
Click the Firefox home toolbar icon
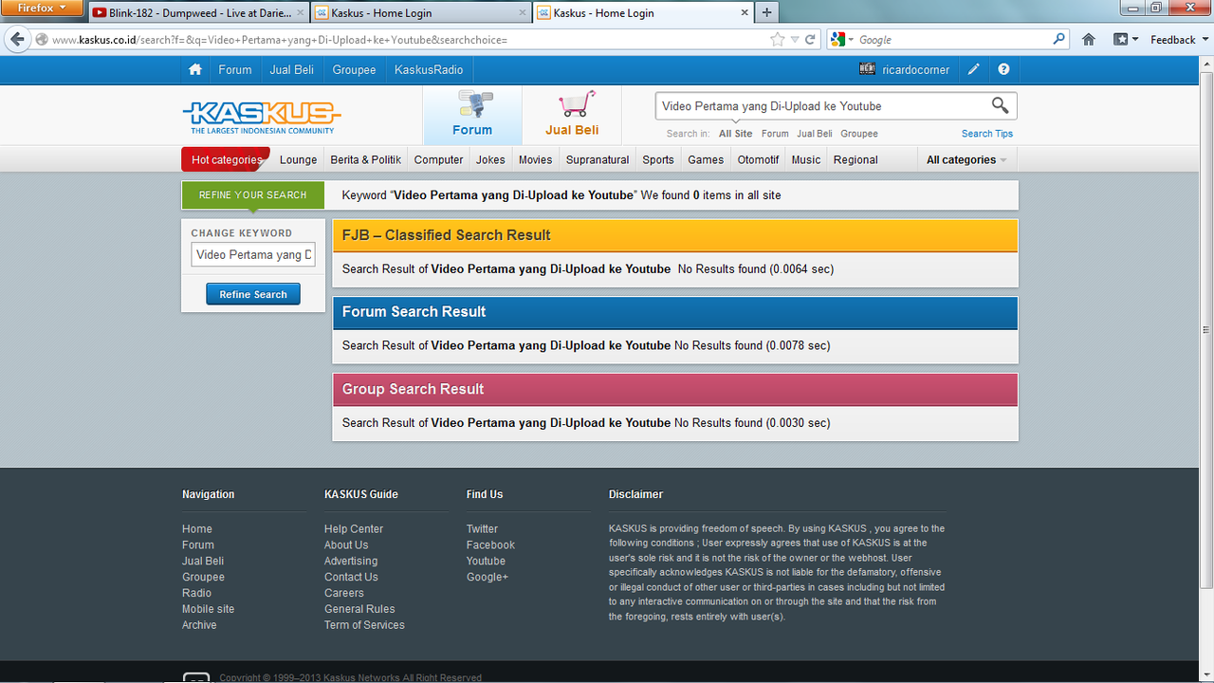coord(1089,40)
